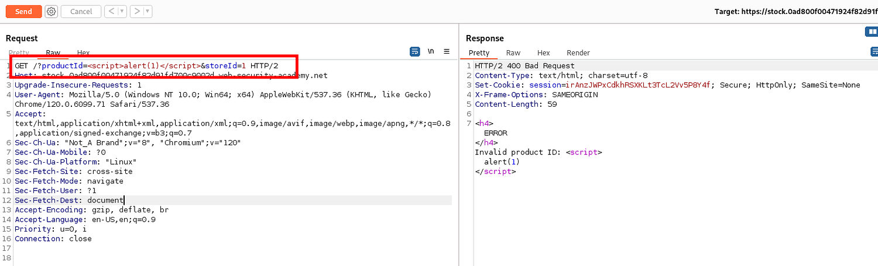Toggle response word wrap icon
The height and width of the screenshot is (266, 878).
coord(874,52)
